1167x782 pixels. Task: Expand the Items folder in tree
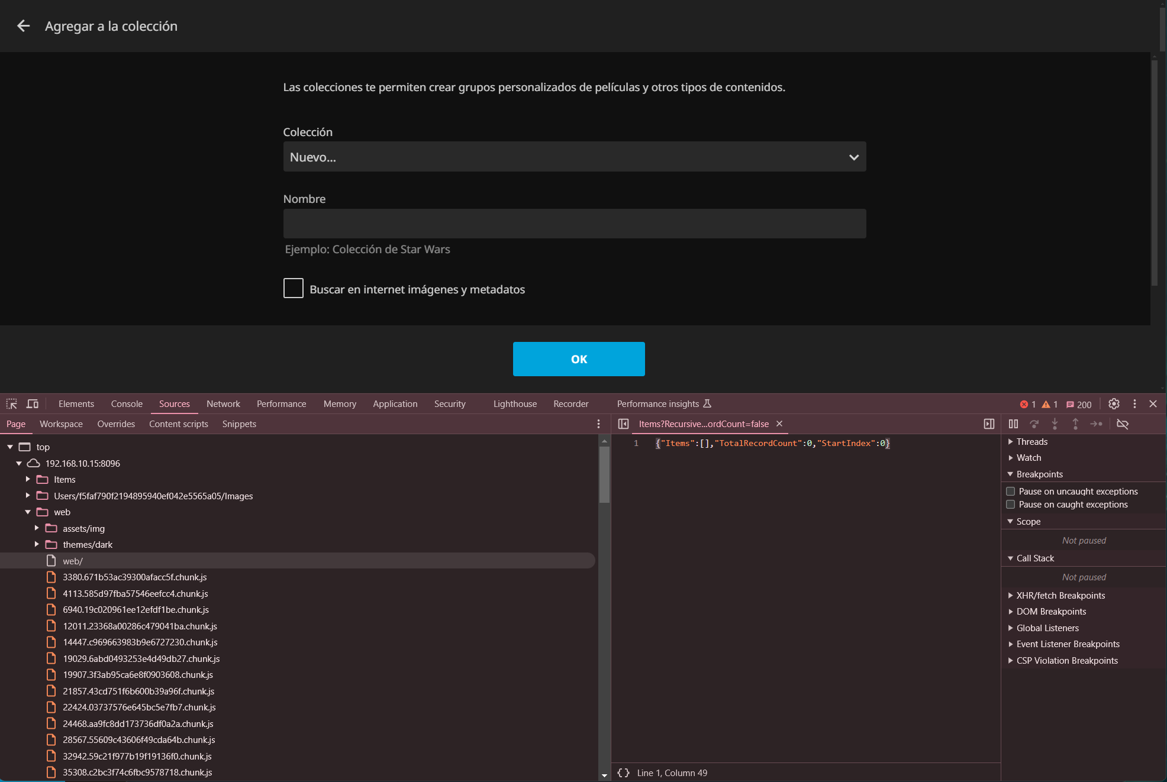[x=28, y=480]
